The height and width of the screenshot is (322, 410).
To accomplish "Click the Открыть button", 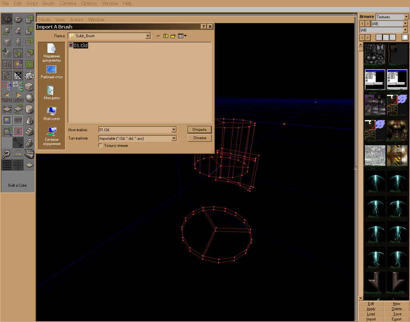I will click(x=199, y=130).
